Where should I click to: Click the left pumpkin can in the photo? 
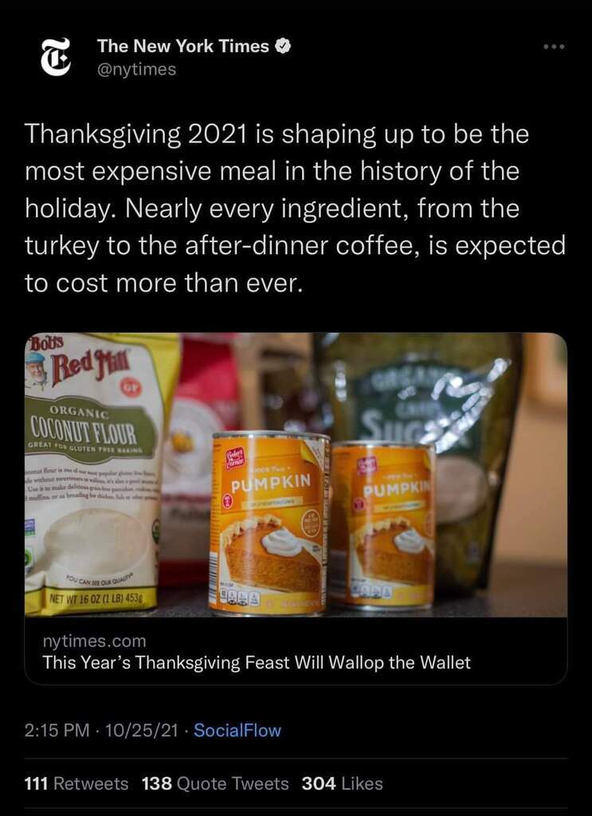269,522
